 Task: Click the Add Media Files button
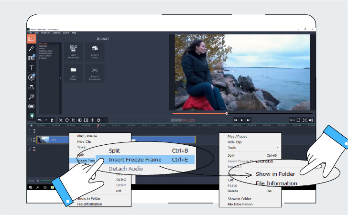click(x=74, y=52)
